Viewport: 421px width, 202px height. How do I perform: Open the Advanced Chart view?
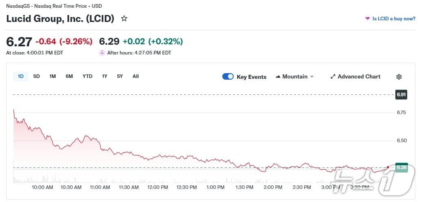click(359, 77)
